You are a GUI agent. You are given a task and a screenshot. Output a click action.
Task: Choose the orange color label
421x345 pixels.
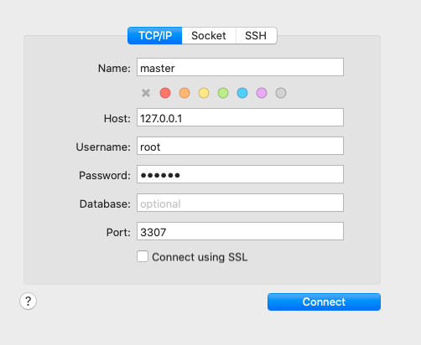click(185, 93)
